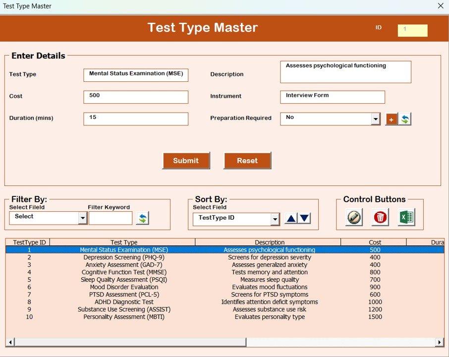The width and height of the screenshot is (449, 357).
Task: Select the Depression Screening (PHQ-9) row
Action: pos(225,257)
